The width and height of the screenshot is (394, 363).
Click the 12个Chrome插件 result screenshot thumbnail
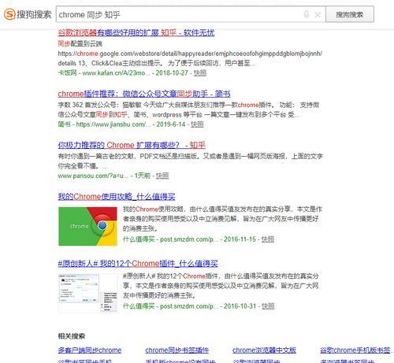point(87,293)
